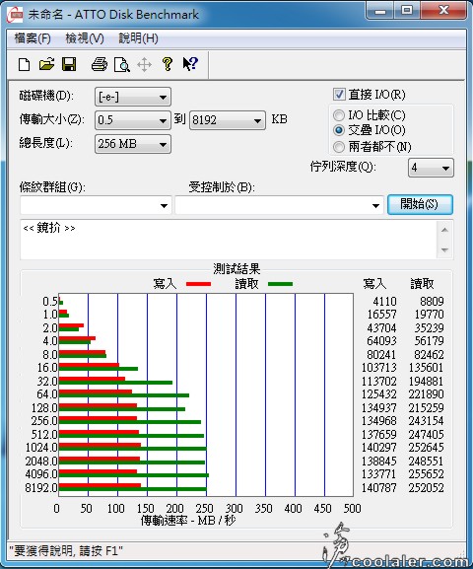Select the I/O 比較(C) radio button

tap(338, 115)
